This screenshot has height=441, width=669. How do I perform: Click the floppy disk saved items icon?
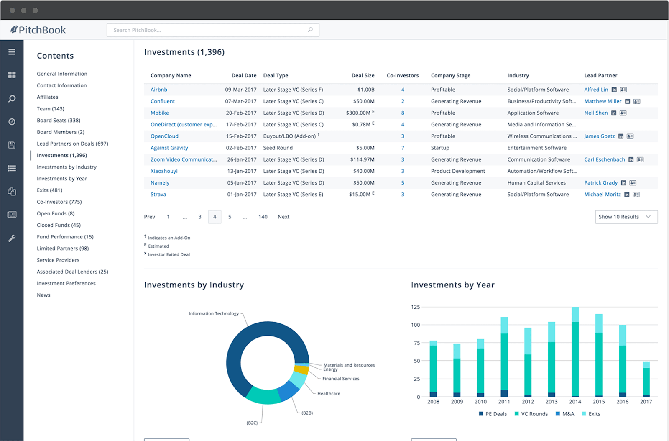pyautogui.click(x=12, y=145)
